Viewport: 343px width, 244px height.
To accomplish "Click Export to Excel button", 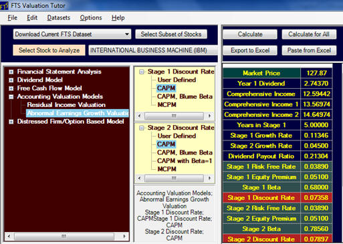I will (x=250, y=50).
